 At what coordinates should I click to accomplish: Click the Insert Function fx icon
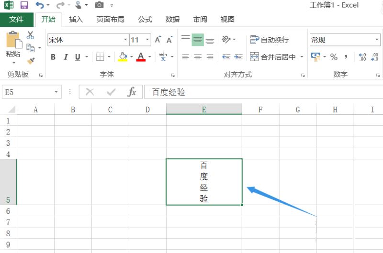(132, 92)
